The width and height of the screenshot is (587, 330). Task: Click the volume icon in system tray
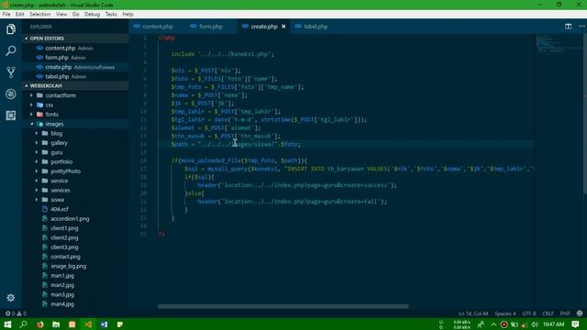(x=535, y=324)
